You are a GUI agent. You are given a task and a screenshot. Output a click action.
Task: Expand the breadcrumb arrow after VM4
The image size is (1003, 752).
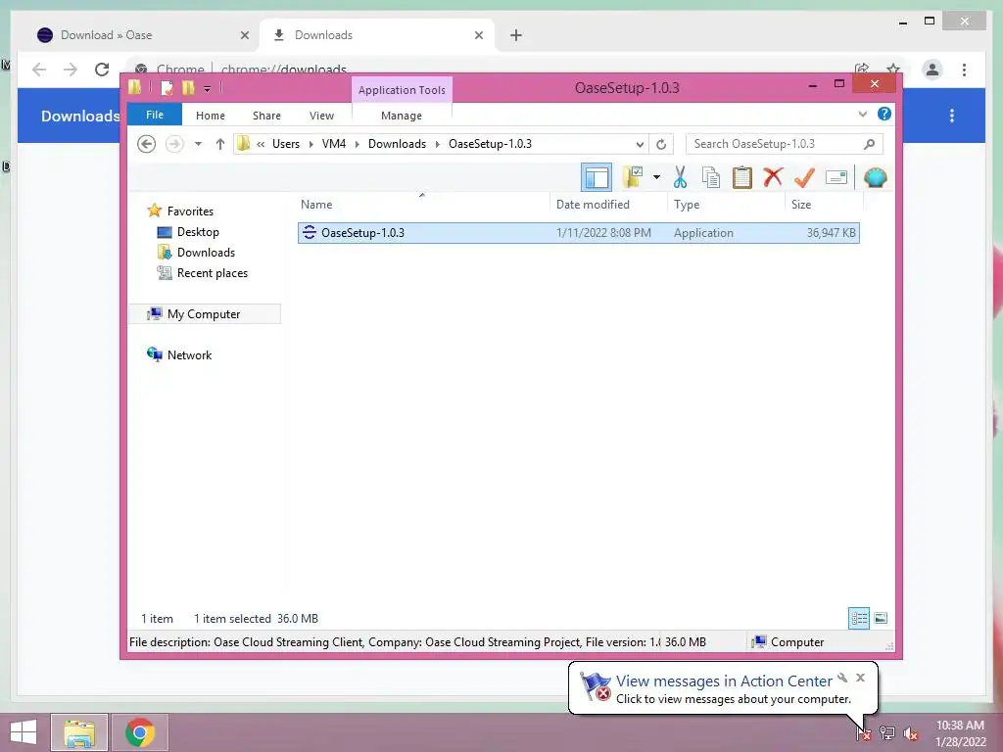pos(357,145)
